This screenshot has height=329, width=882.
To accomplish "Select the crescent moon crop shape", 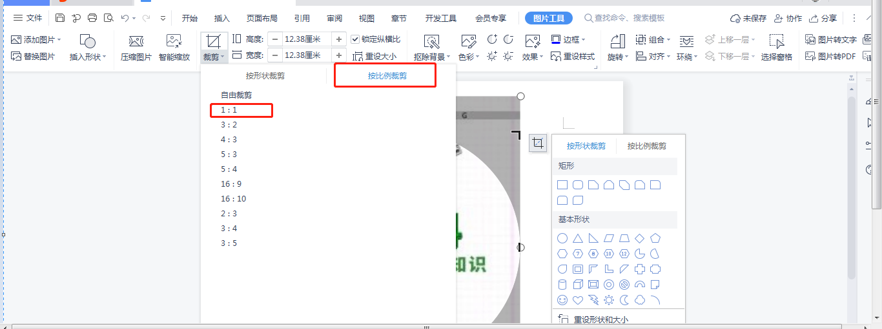I will pos(624,300).
